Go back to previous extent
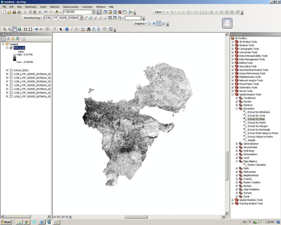Viewport: 281px width, 225px height. click(36, 29)
